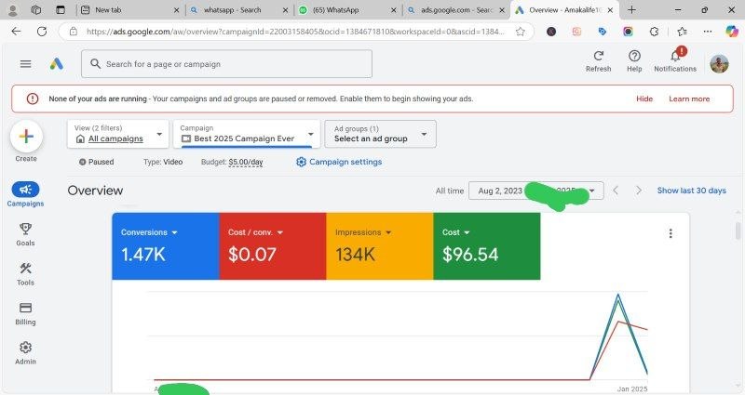Click the search for page or campaign field
The image size is (745, 395).
tap(226, 64)
